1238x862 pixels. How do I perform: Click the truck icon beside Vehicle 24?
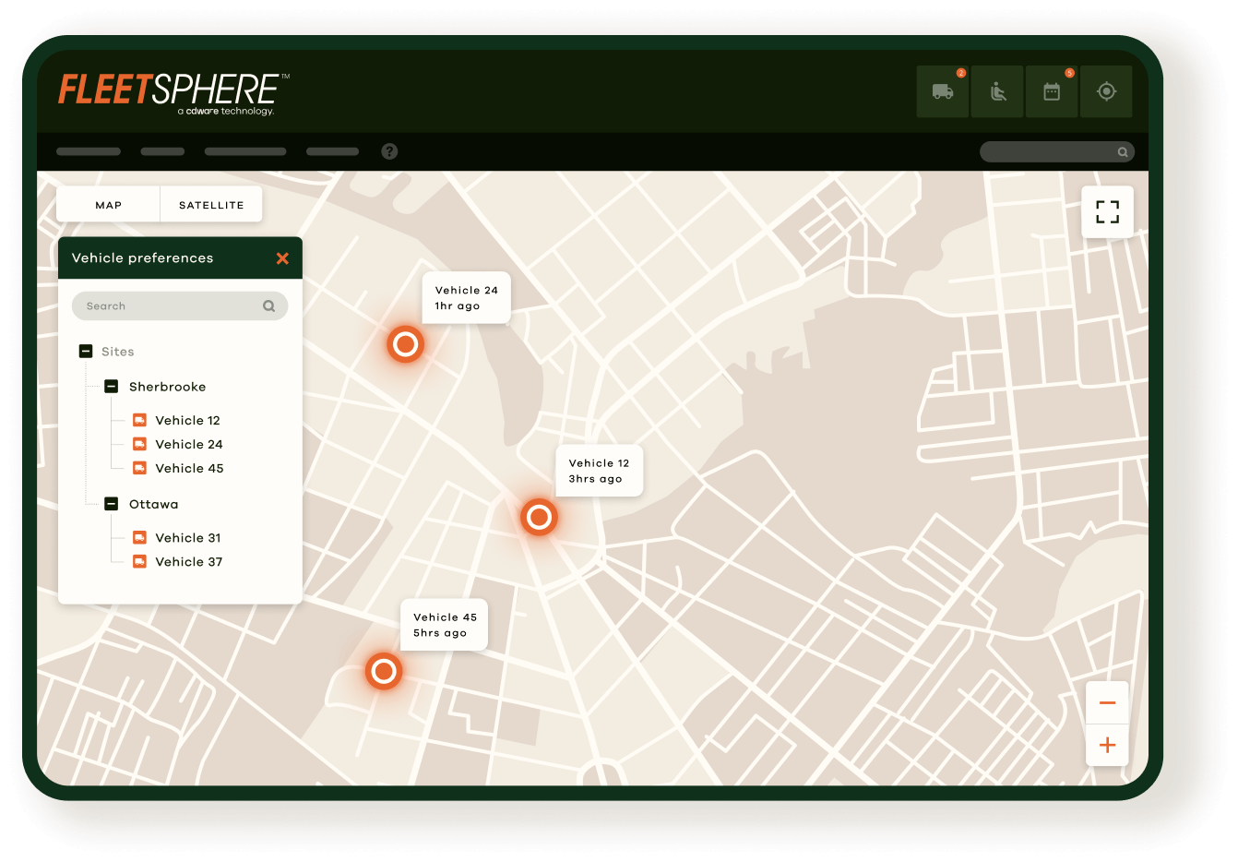(x=139, y=444)
